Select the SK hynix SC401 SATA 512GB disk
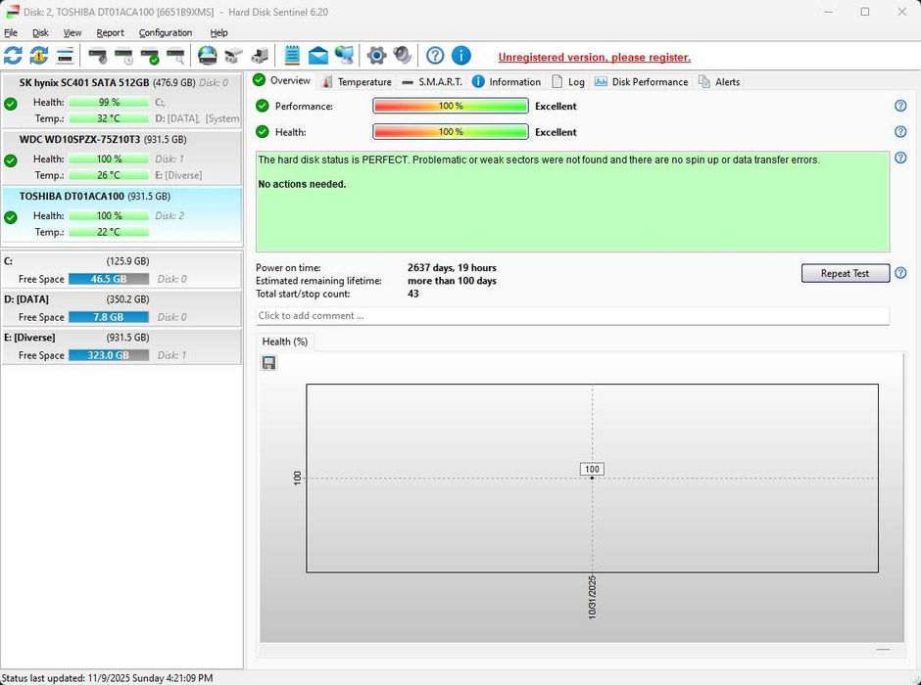The image size is (921, 685). 122,100
